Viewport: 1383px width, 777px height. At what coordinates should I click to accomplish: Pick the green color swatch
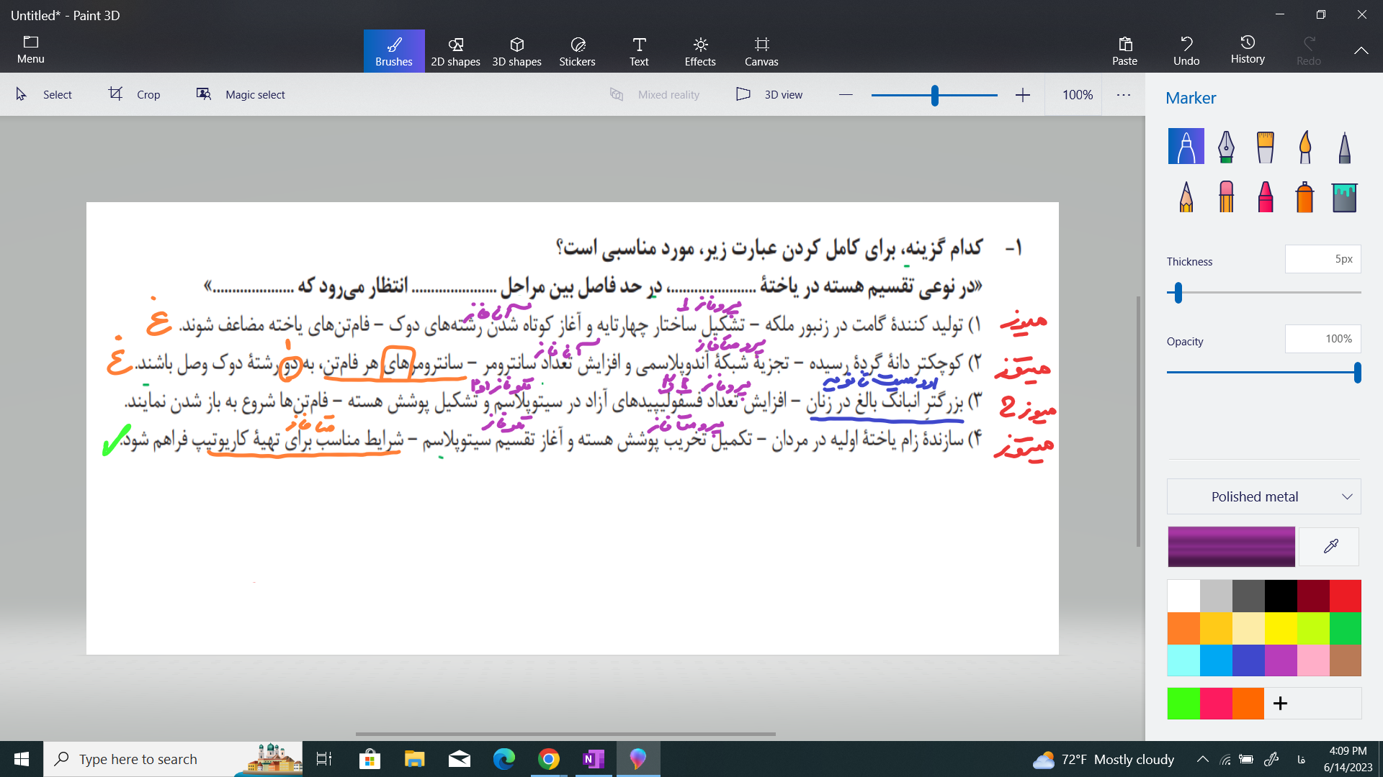pos(1346,628)
